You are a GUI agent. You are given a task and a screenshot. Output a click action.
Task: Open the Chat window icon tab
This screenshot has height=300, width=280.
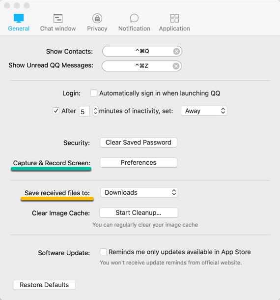click(58, 18)
